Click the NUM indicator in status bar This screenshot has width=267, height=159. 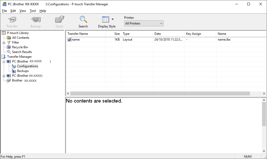248,156
